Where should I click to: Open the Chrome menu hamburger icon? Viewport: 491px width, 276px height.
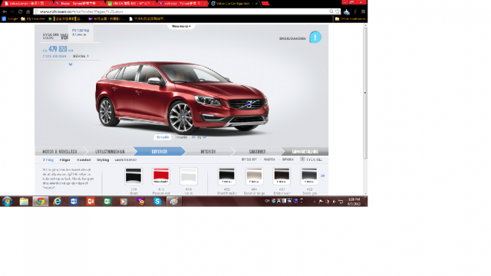363,11
